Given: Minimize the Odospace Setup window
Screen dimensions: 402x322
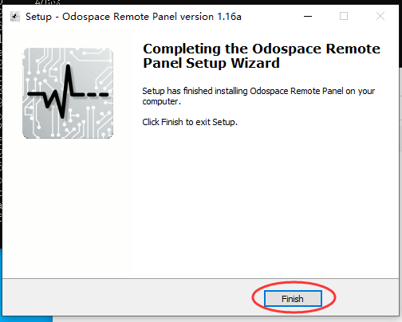Looking at the screenshot, I should 308,16.
